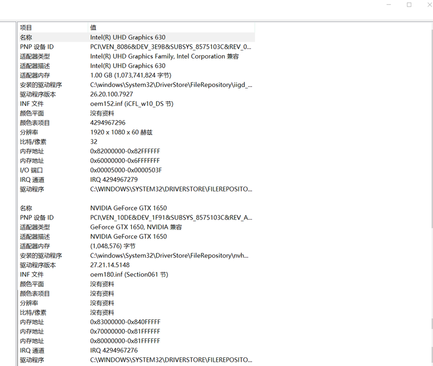Click the 项目 column header
This screenshot has height=366, width=433.
(26, 28)
